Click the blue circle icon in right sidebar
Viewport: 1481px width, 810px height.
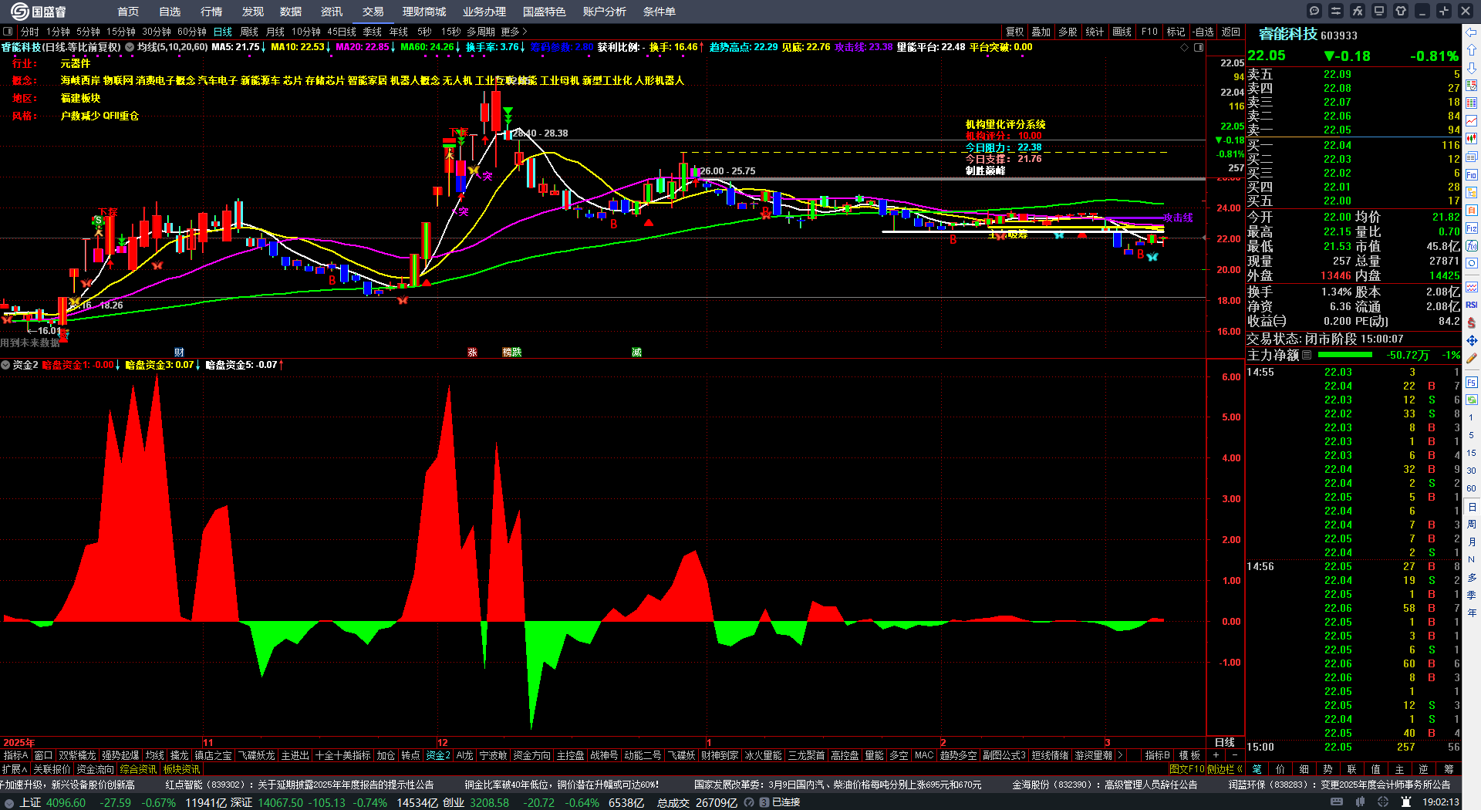1472,263
